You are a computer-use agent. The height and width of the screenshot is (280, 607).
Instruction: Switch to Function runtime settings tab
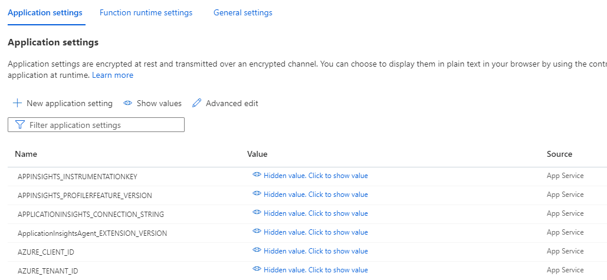tap(146, 12)
